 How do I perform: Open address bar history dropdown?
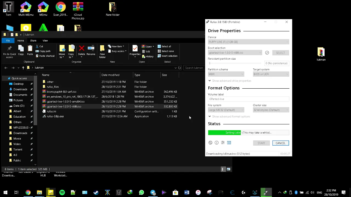pos(175,68)
